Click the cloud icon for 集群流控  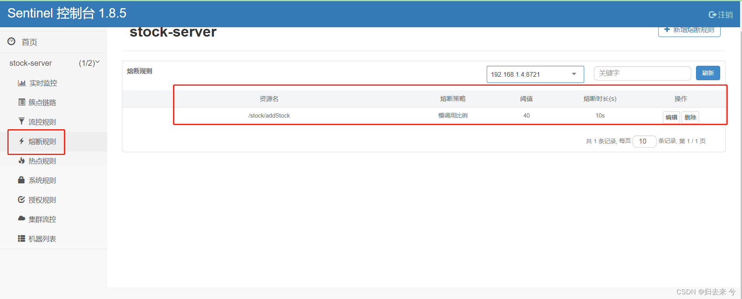pyautogui.click(x=21, y=218)
